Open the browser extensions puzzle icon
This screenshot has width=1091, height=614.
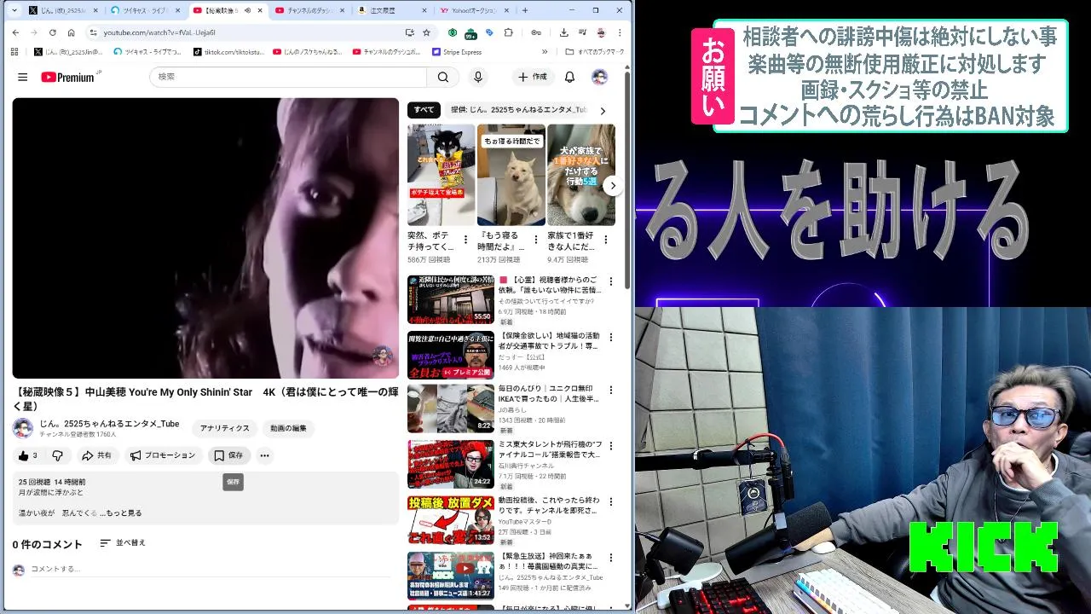(508, 32)
